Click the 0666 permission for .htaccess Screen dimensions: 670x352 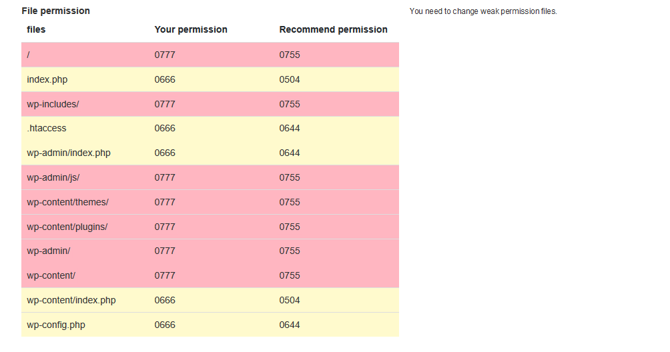pos(165,128)
